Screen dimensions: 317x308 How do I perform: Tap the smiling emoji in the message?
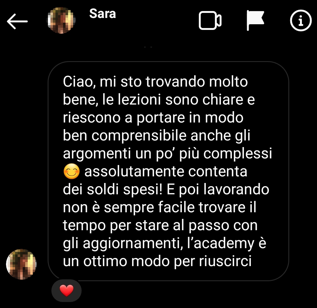click(x=72, y=171)
